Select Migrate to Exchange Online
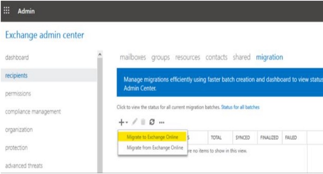The height and width of the screenshot is (174, 323). pyautogui.click(x=152, y=137)
